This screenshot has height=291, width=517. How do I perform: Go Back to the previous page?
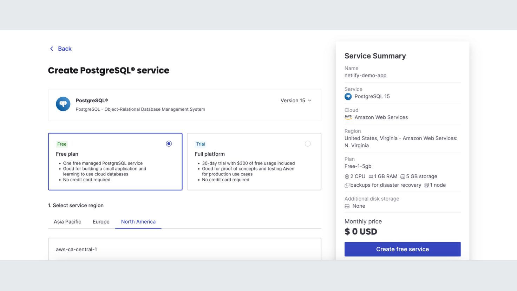click(x=60, y=49)
